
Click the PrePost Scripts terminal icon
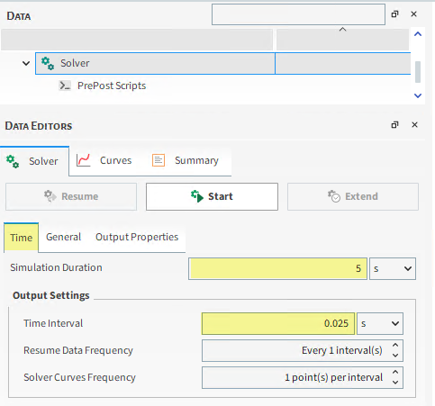click(65, 86)
